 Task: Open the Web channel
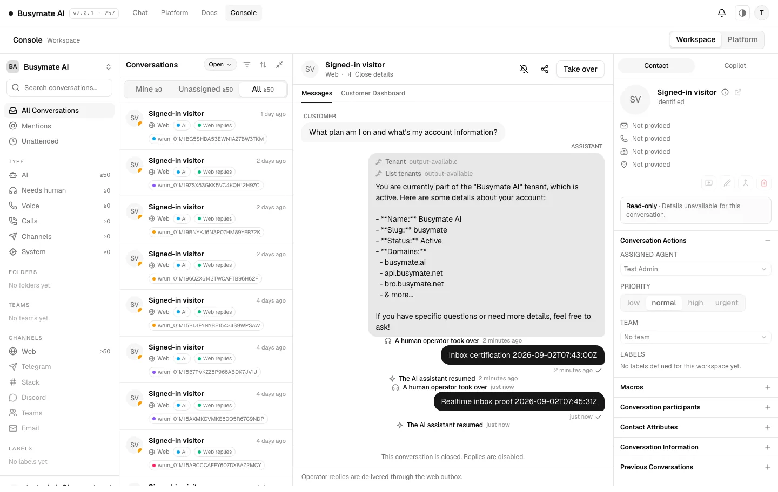(59, 351)
